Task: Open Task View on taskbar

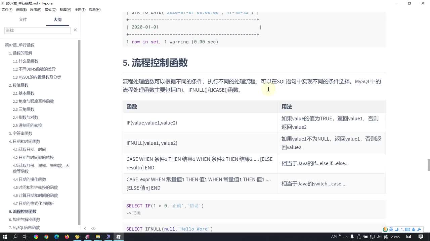Action: click(25, 237)
